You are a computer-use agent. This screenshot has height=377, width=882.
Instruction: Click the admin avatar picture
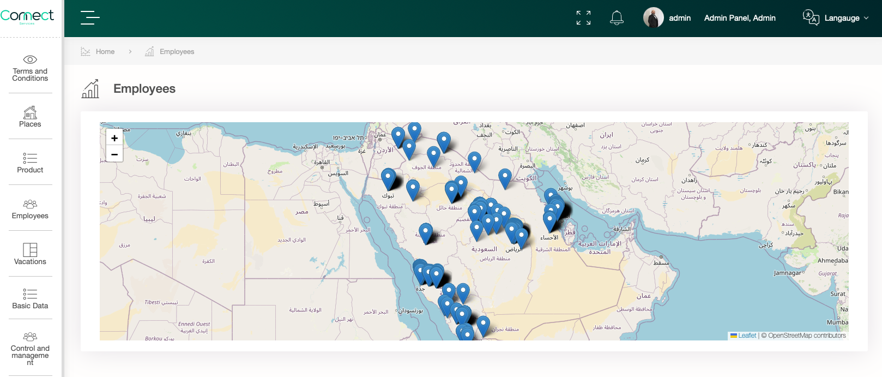653,17
